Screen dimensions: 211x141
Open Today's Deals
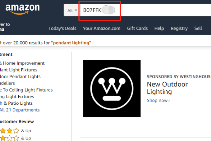pos(62,29)
